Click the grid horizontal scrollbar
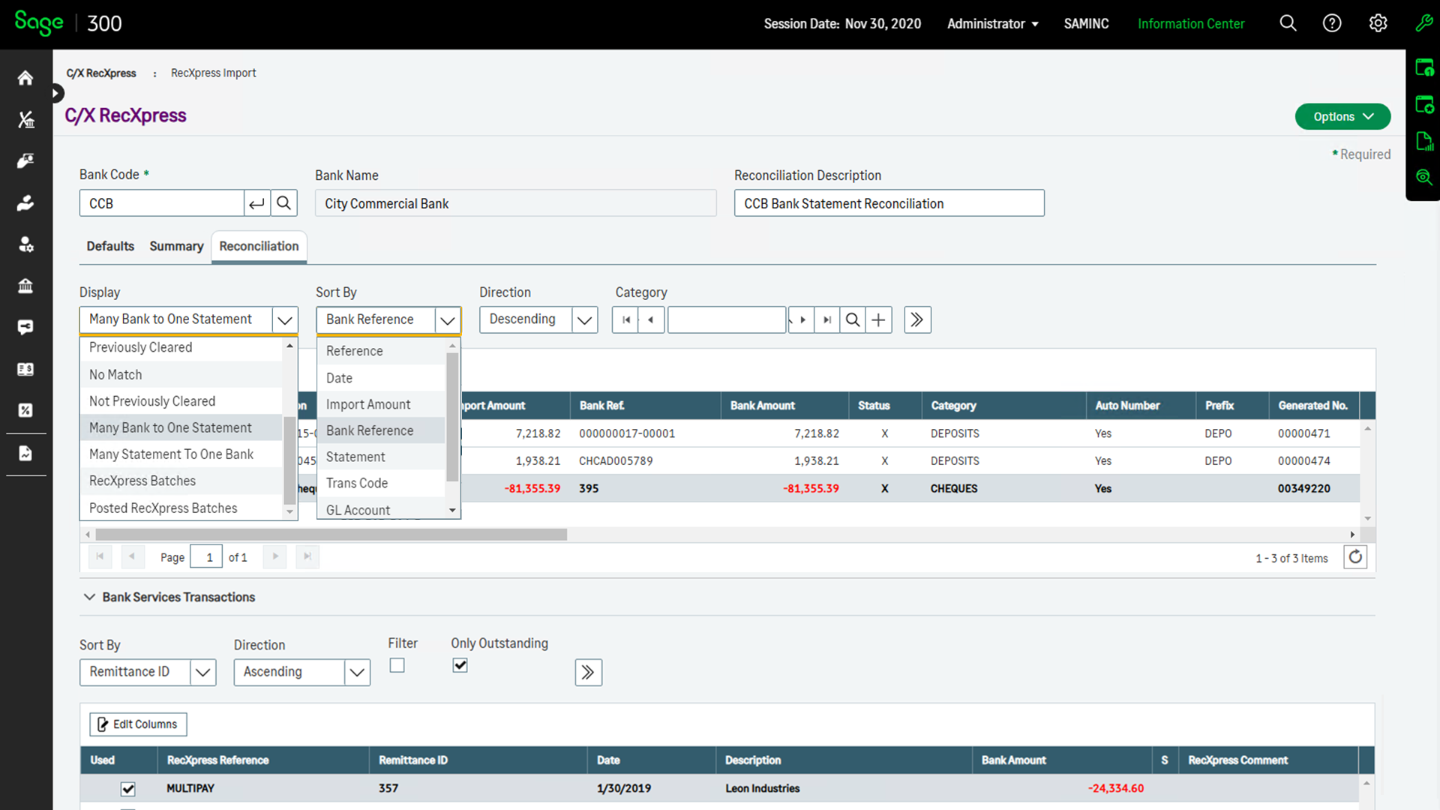The height and width of the screenshot is (810, 1440). point(331,535)
